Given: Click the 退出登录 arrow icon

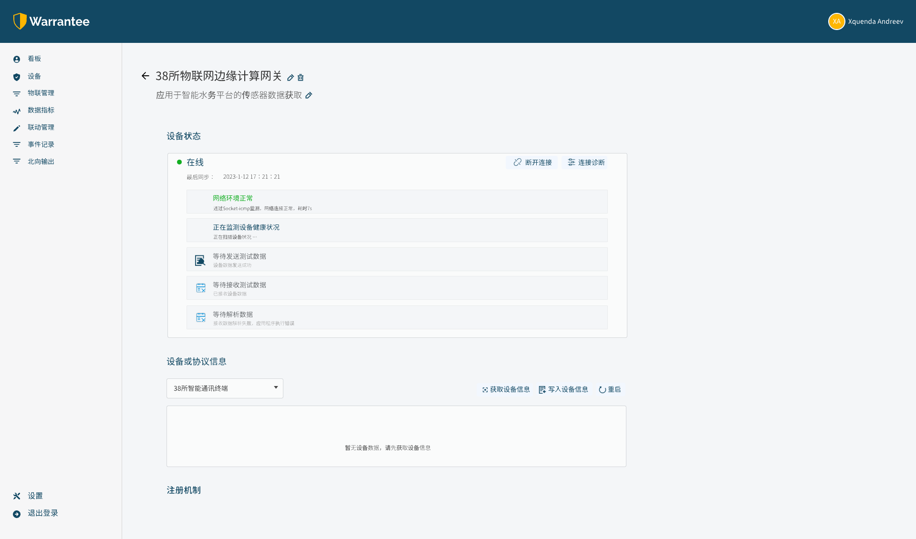Looking at the screenshot, I should click(17, 514).
